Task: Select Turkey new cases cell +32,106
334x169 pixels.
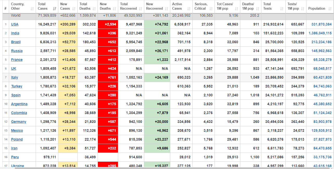Action: [x=67, y=86]
